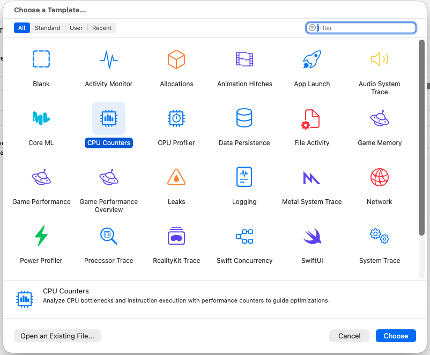This screenshot has width=430, height=355.
Task: Pick the Logging template icon
Action: point(244,177)
